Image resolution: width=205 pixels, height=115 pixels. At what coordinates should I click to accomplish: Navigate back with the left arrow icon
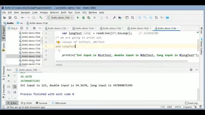click(x=22, y=18)
